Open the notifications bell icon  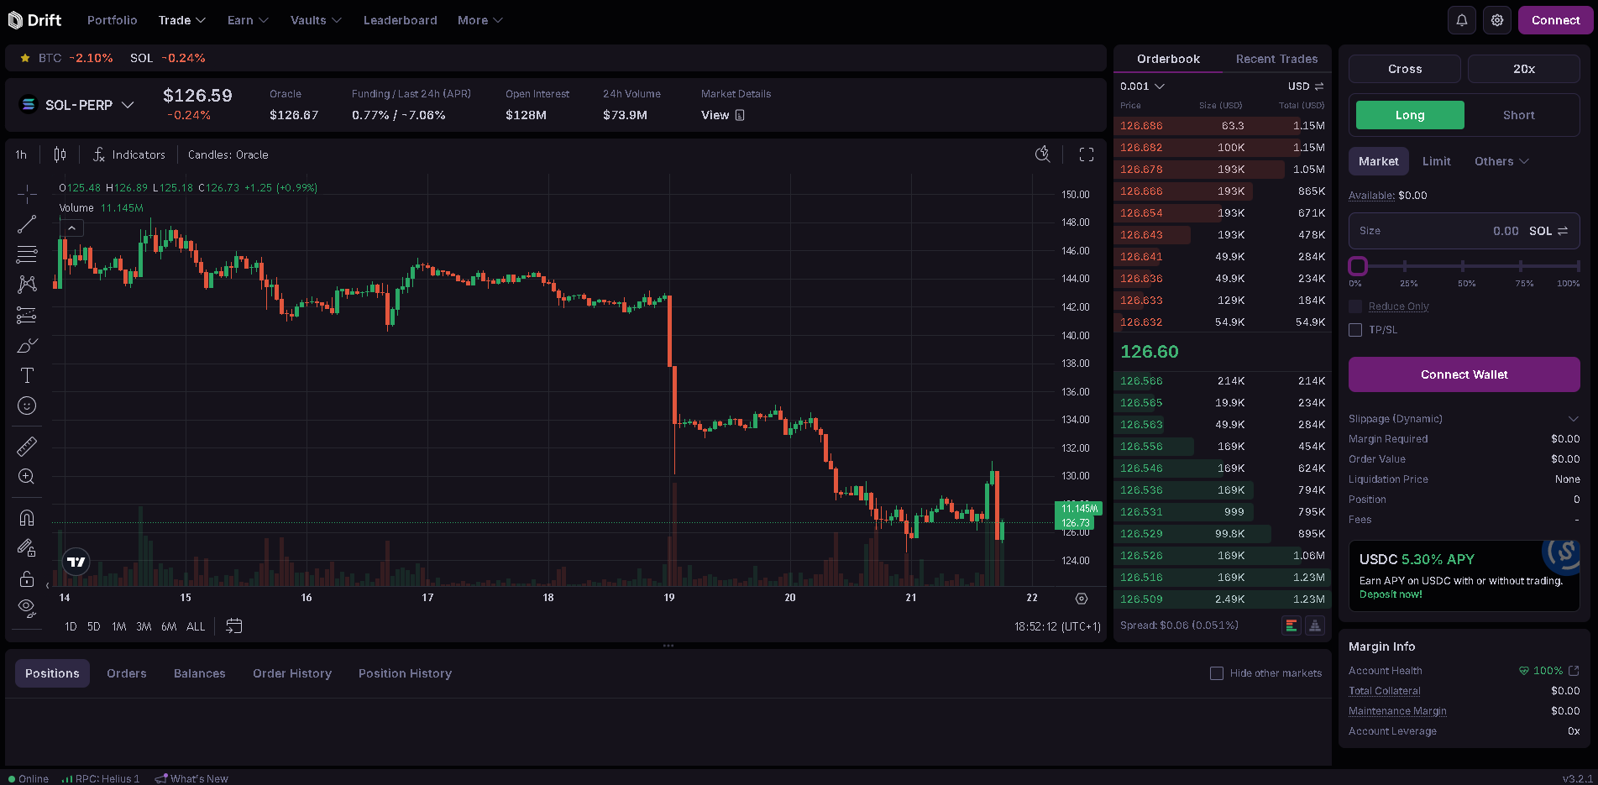point(1461,20)
